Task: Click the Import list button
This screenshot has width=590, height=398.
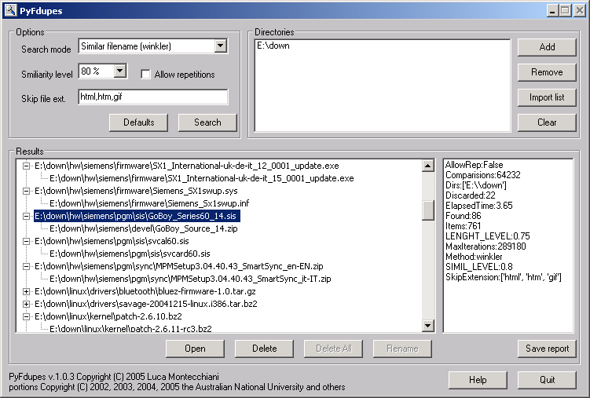Action: click(x=547, y=97)
